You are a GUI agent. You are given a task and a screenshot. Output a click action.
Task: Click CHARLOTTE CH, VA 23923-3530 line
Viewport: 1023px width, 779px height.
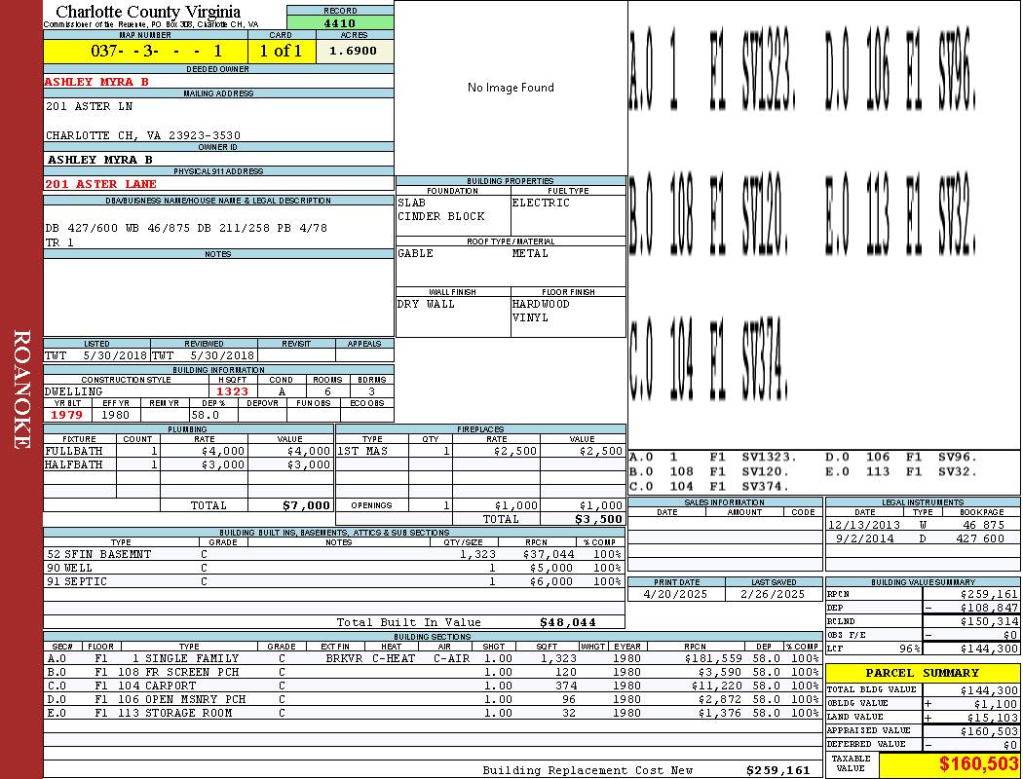pyautogui.click(x=143, y=135)
